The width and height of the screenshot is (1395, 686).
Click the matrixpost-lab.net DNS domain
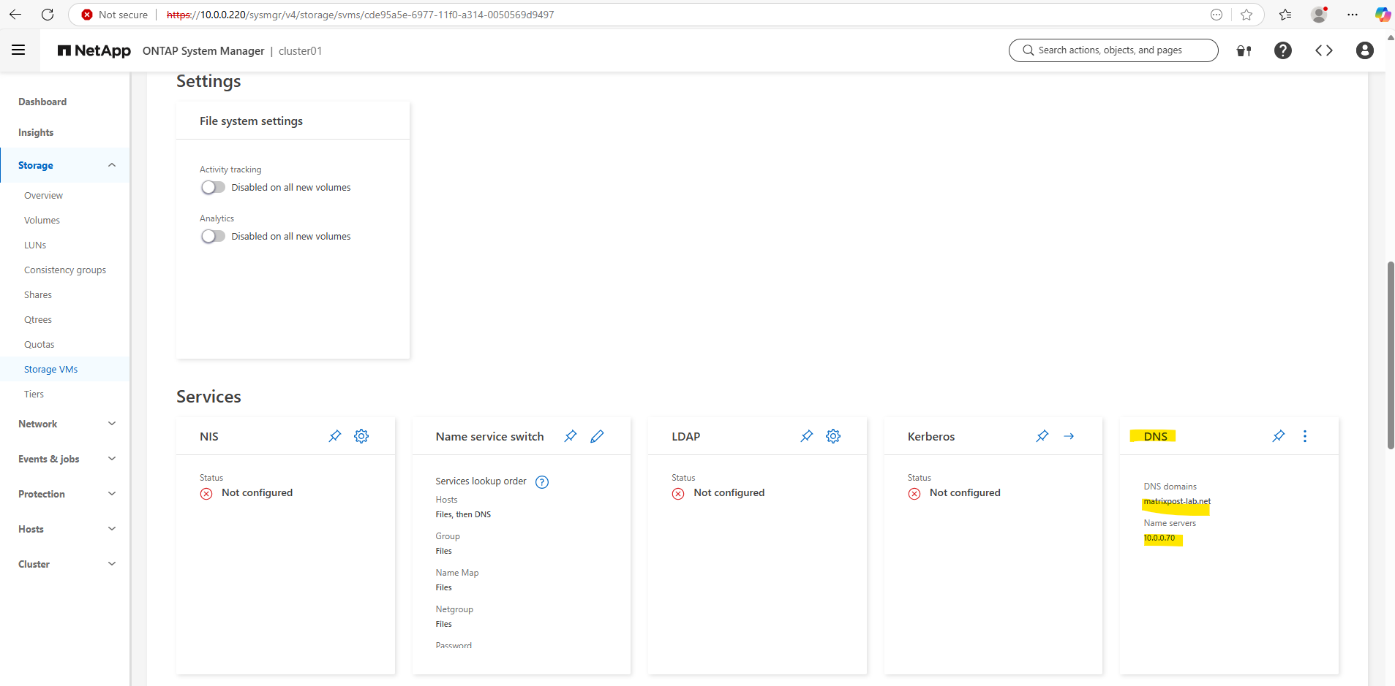point(1176,502)
